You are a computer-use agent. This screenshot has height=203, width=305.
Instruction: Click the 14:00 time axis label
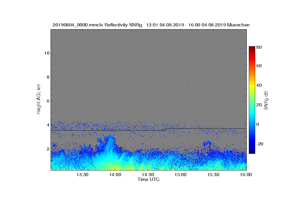coord(115,175)
